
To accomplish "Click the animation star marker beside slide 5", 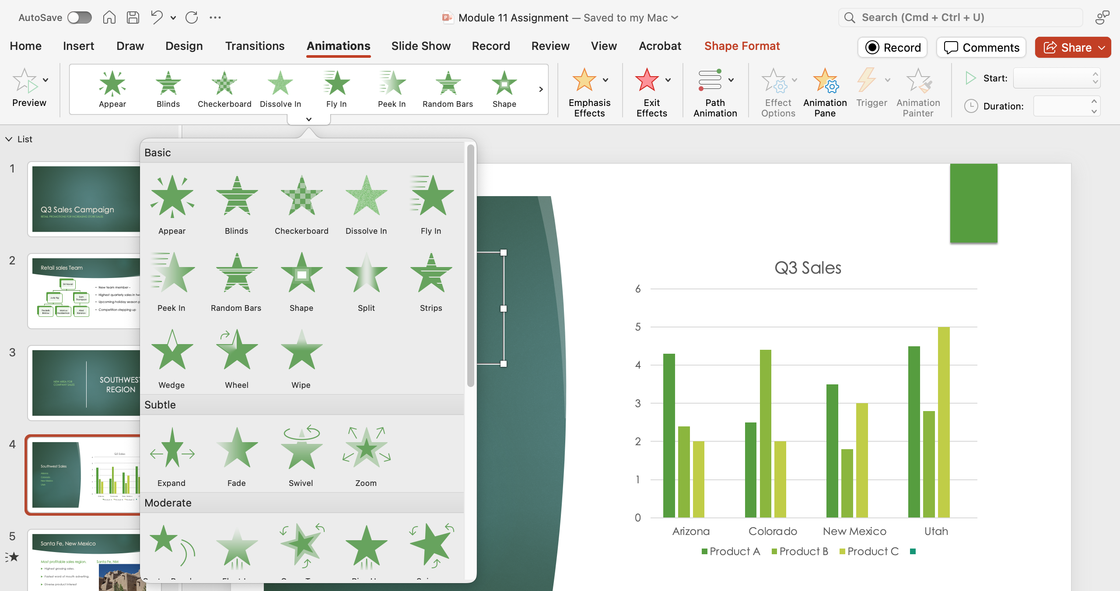I will [x=13, y=557].
